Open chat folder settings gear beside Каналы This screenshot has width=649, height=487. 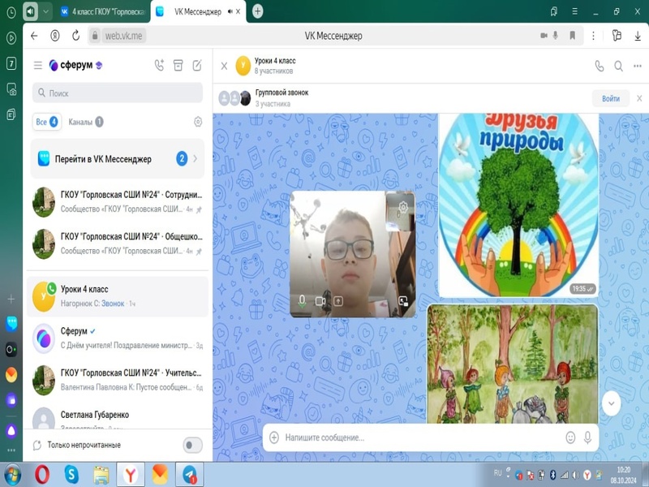click(198, 122)
